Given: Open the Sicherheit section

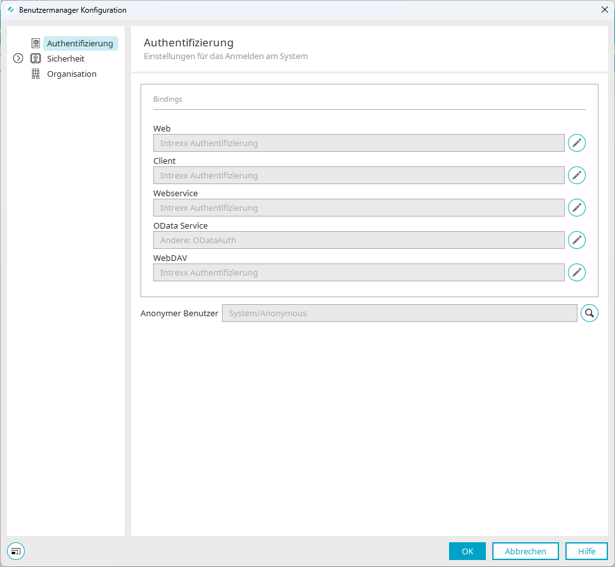Looking at the screenshot, I should (x=66, y=58).
